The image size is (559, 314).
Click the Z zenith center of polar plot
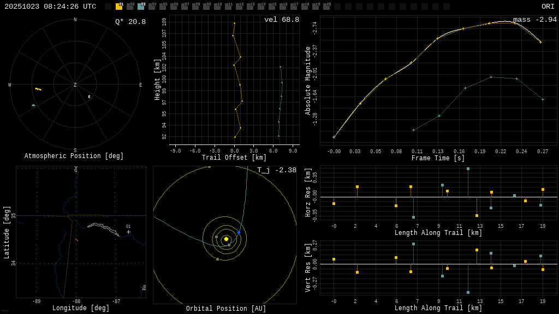[x=75, y=85]
